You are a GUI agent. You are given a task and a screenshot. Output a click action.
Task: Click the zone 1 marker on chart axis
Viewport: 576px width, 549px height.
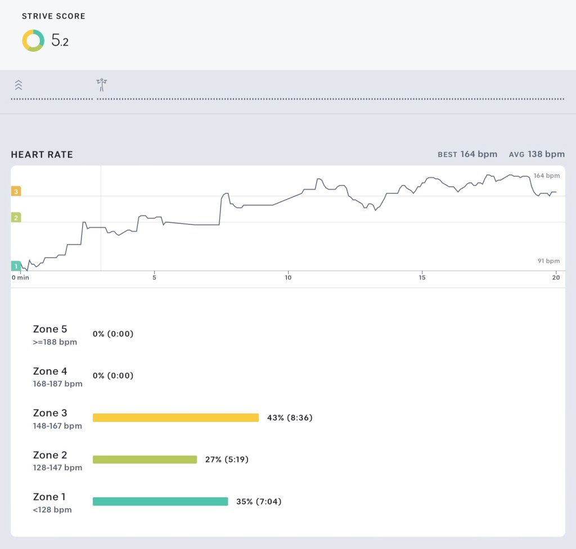coord(15,266)
